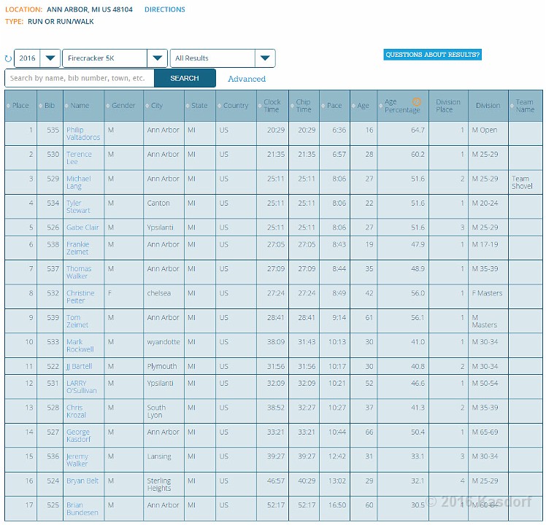546x525 pixels.
Task: Open the Advanced search link
Action: (x=247, y=79)
